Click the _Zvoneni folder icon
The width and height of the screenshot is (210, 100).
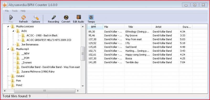(x=18, y=63)
